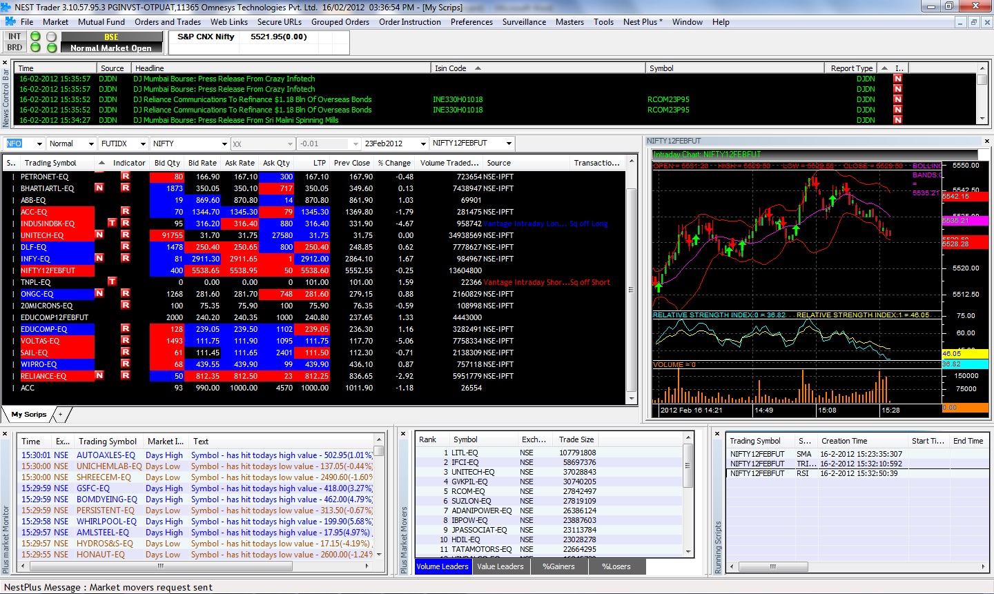Click the R indicator icon in ACC-EQ row

(126, 212)
